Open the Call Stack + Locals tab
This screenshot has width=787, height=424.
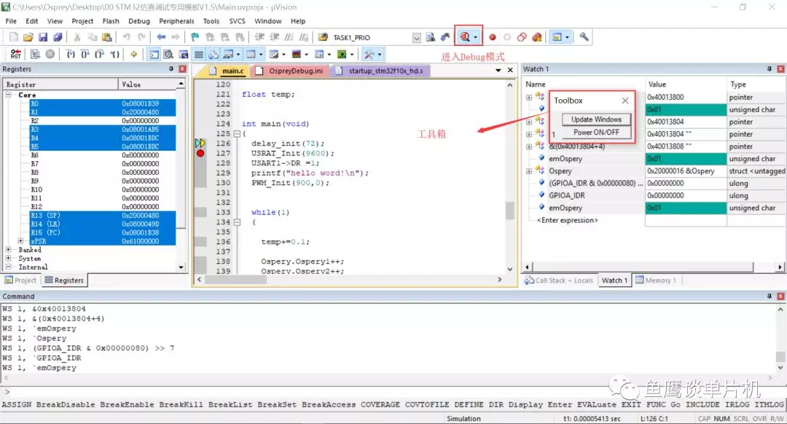559,280
